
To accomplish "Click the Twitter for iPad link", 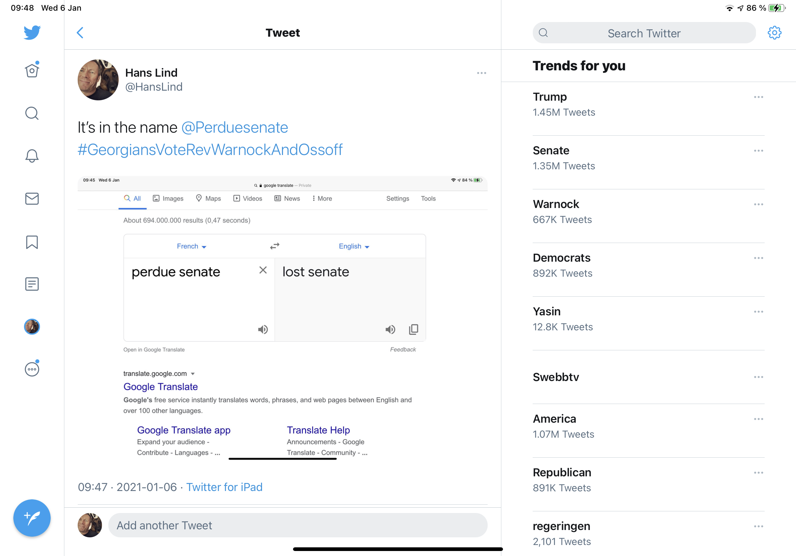I will pos(224,487).
